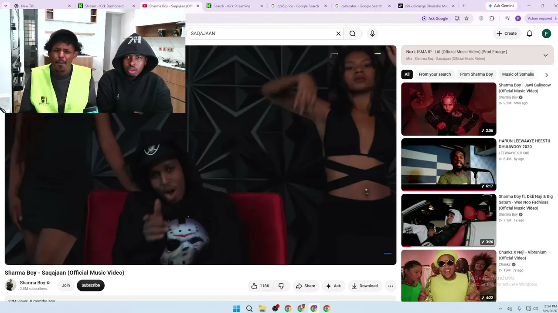
Task: Open taskbar volume control
Action: click(x=536, y=309)
